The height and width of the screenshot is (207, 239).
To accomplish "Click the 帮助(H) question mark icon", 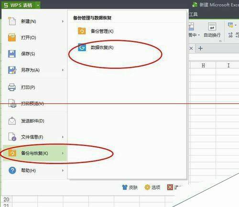I will (x=12, y=170).
